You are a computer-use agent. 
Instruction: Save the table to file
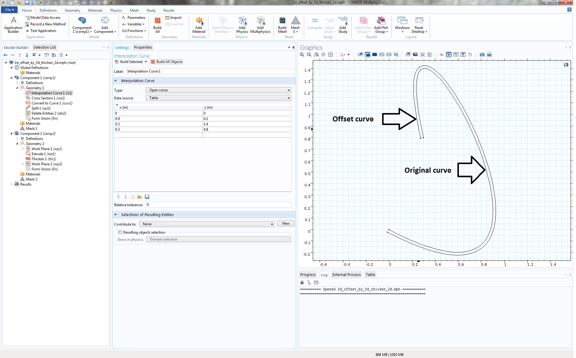coord(147,197)
